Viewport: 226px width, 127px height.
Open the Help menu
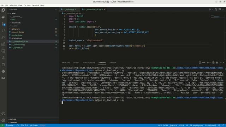pos(42,5)
